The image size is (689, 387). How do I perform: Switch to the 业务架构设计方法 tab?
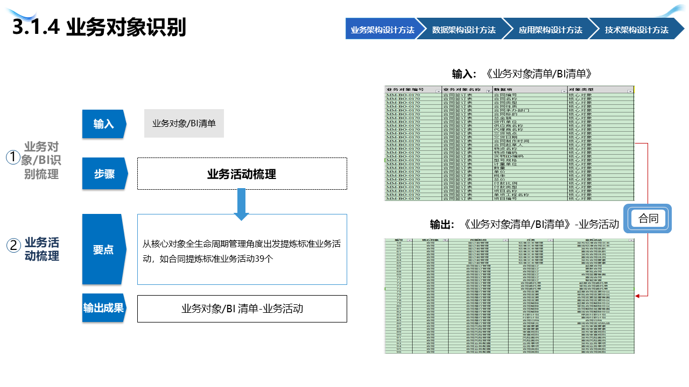(381, 30)
